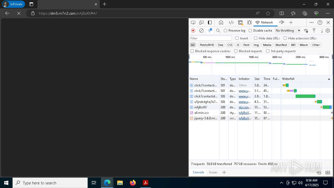Open Favorites list icon
This screenshot has height=188, width=334.
click(293, 13)
